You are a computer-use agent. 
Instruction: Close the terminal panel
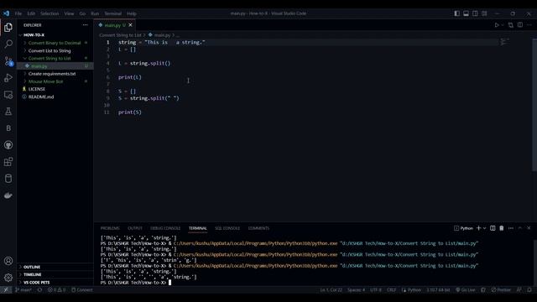click(x=529, y=228)
